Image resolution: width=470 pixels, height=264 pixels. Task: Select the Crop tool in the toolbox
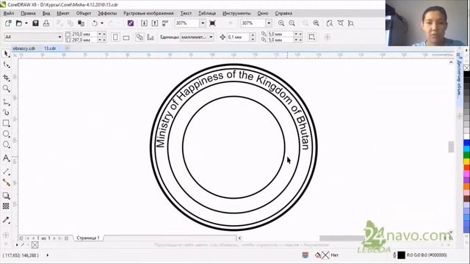tap(7, 77)
